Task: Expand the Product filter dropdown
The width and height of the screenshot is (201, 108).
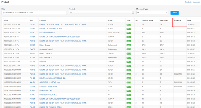Action: pyautogui.click(x=100, y=12)
